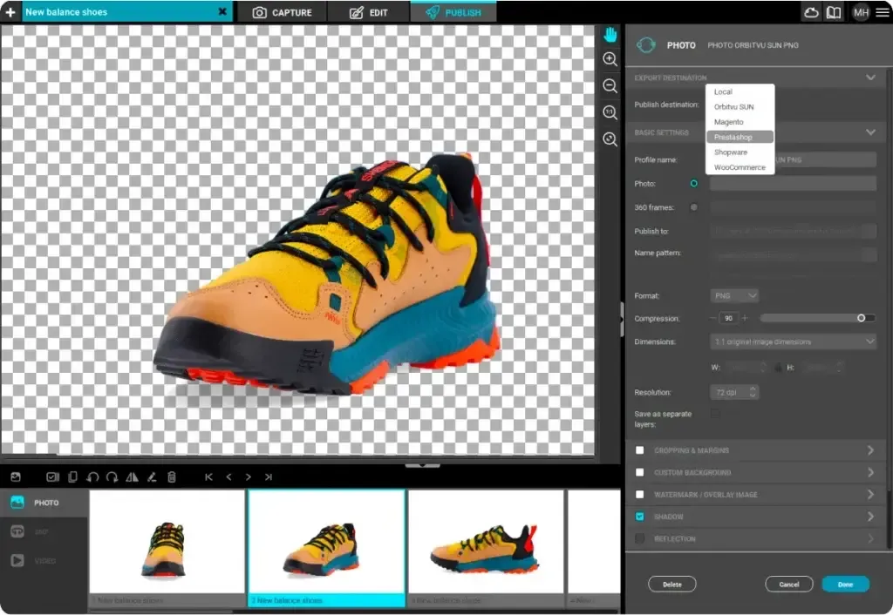Enable the Cropping & Margins checkbox
This screenshot has width=893, height=615.
pyautogui.click(x=640, y=450)
